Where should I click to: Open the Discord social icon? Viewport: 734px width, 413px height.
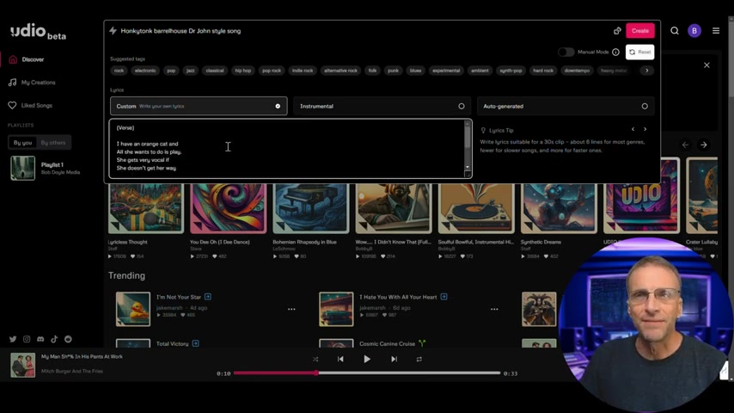coord(40,339)
